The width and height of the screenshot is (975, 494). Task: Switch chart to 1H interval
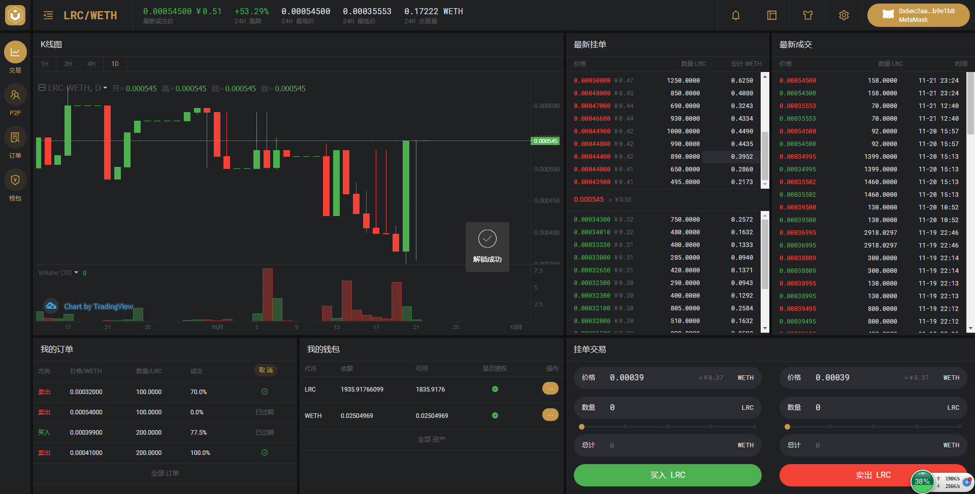45,64
